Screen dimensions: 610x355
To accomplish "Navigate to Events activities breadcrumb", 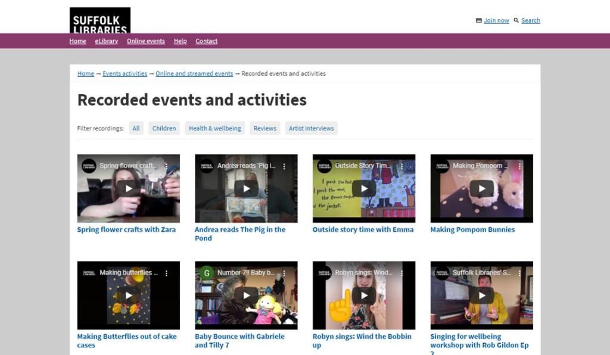I will [125, 74].
